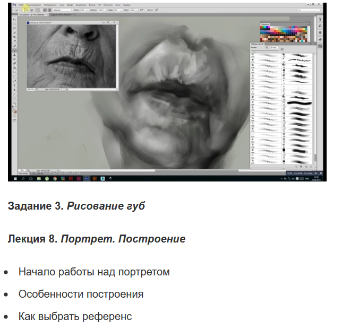Open the Изображение menu

point(50,5)
